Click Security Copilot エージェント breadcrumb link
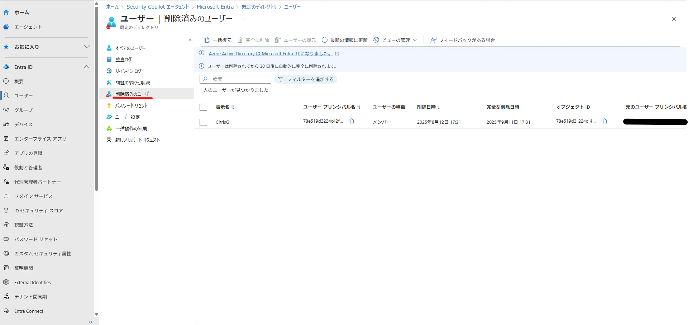This screenshot has width=688, height=325. pyautogui.click(x=158, y=7)
